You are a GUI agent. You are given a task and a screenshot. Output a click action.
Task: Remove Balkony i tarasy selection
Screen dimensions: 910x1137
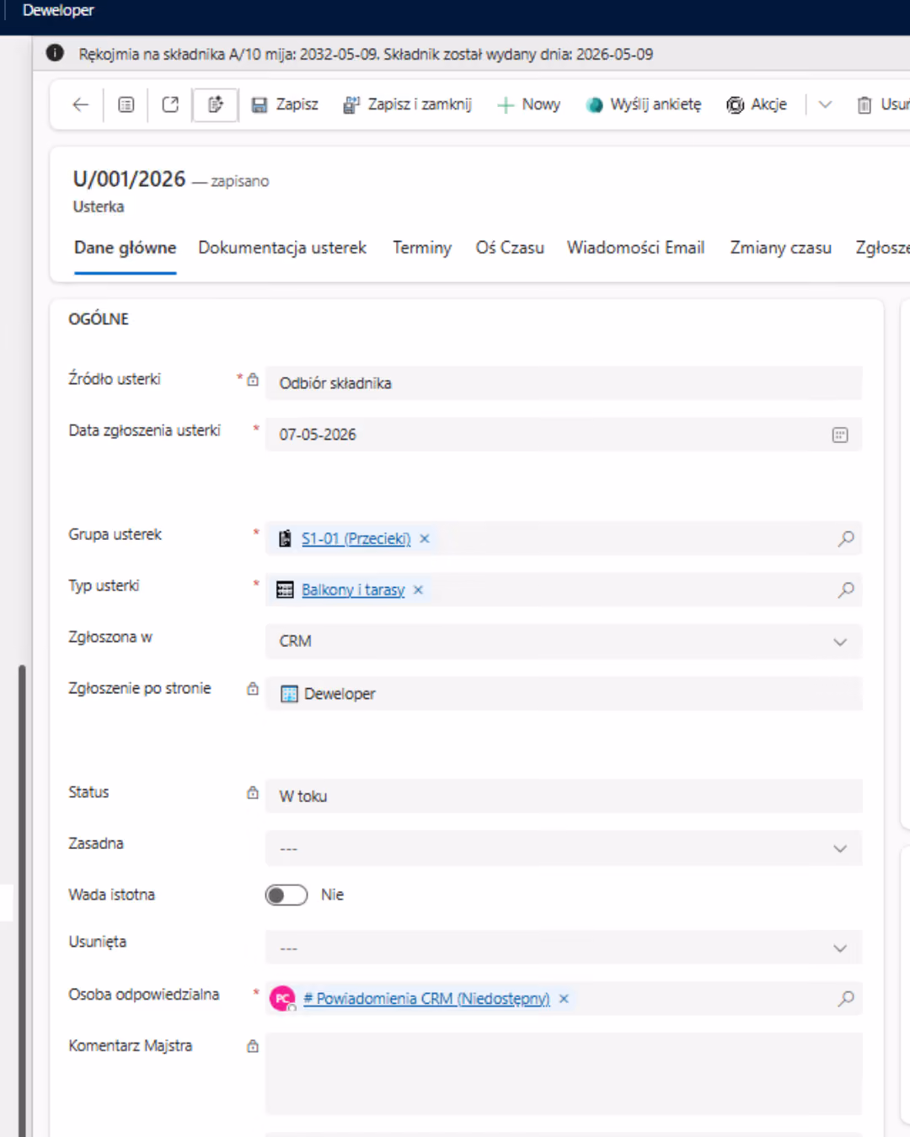pos(418,590)
